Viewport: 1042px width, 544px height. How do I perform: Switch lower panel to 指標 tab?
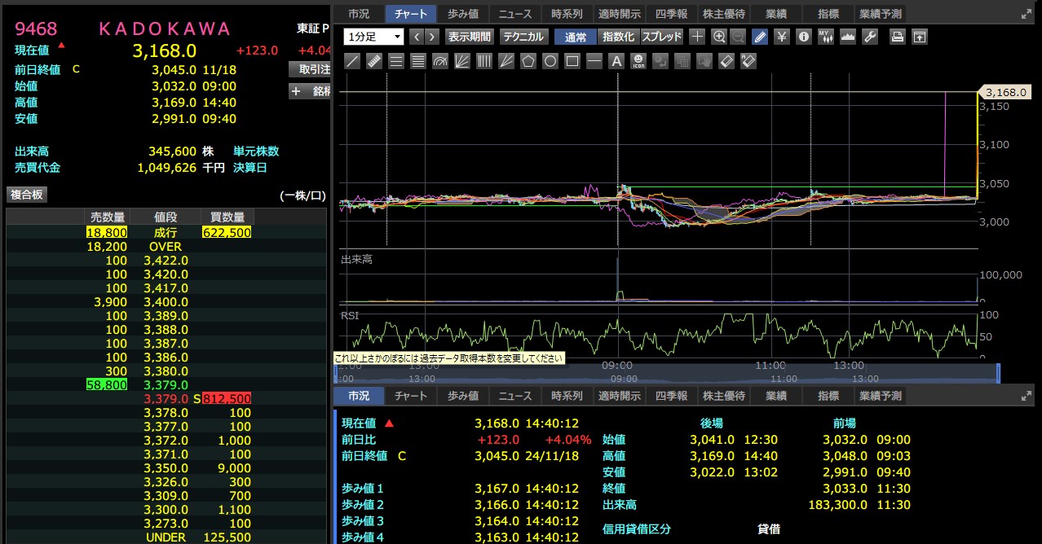(828, 396)
